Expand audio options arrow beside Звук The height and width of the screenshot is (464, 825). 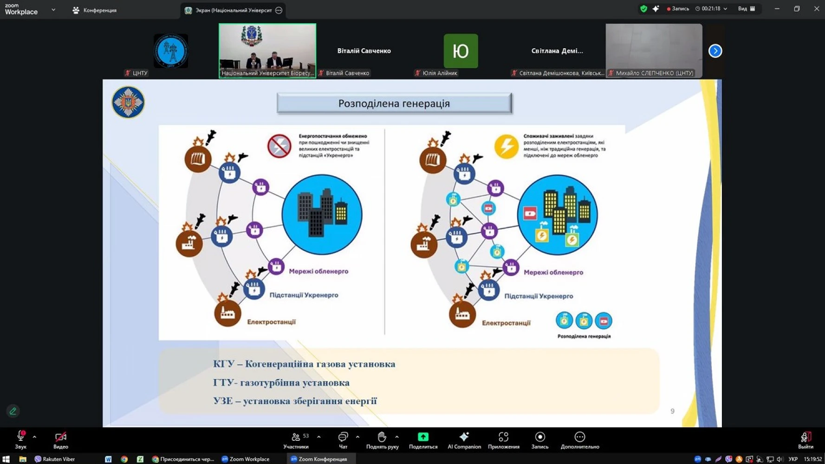tap(34, 437)
